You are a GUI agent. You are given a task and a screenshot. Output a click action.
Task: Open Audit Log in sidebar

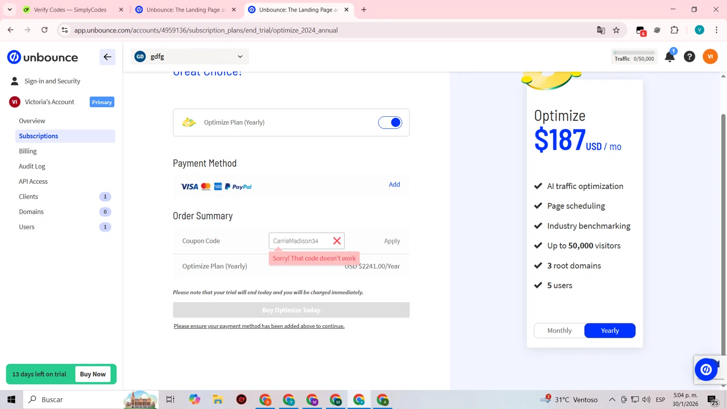(x=32, y=166)
